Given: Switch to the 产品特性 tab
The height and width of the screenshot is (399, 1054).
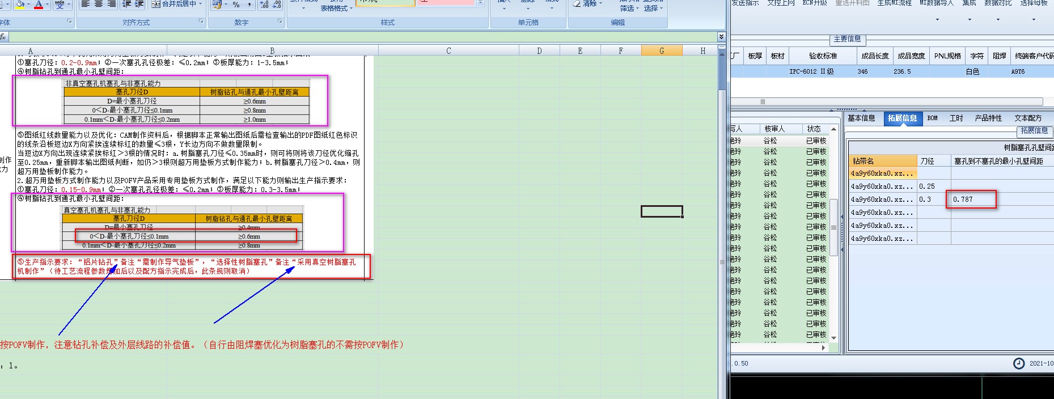Looking at the screenshot, I should coord(988,118).
